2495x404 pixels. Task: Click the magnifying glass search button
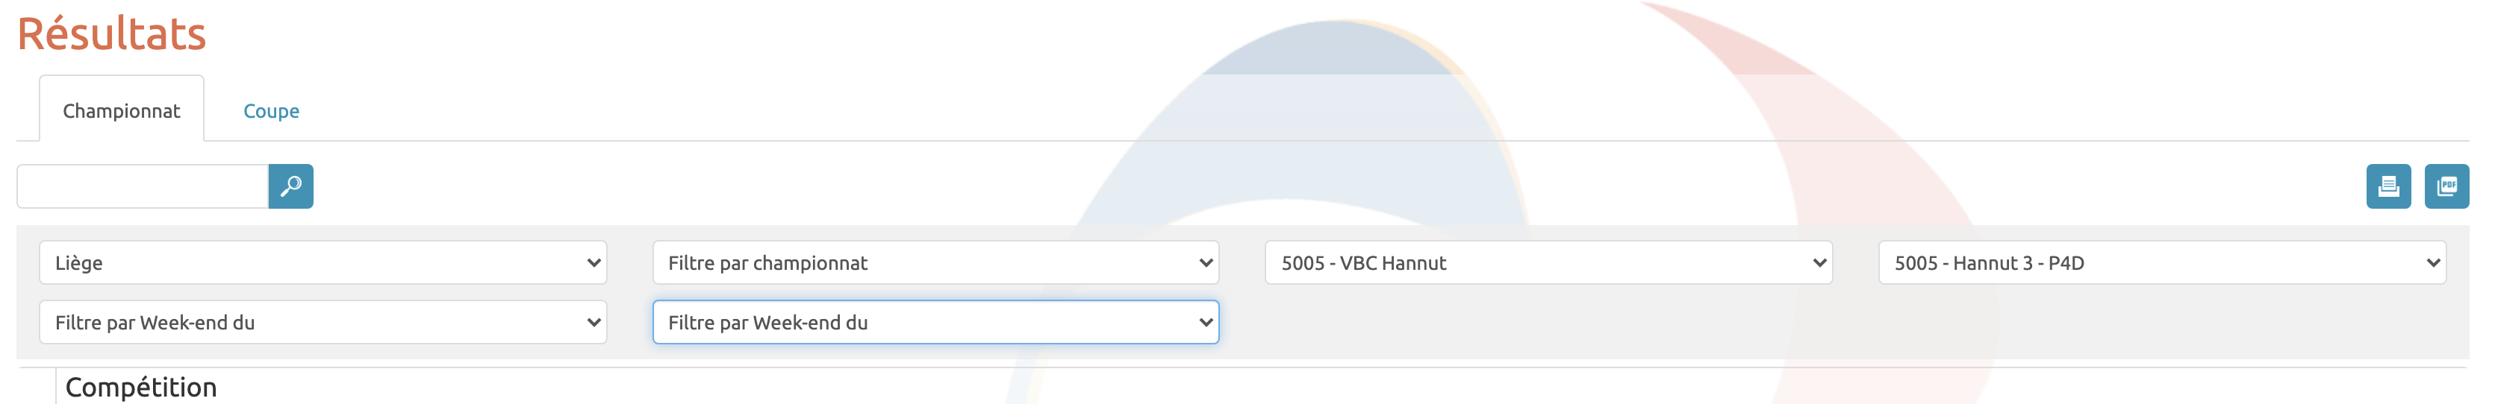tap(290, 186)
